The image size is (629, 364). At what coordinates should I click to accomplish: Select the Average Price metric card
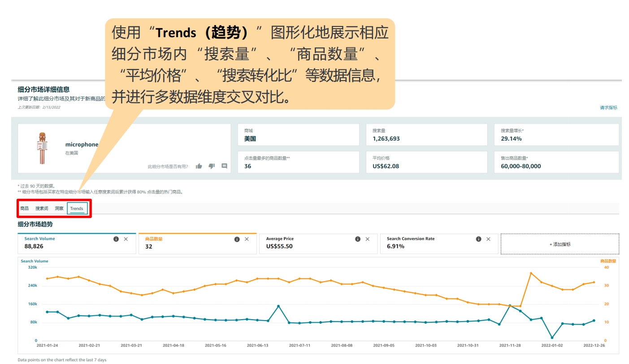[x=318, y=244]
